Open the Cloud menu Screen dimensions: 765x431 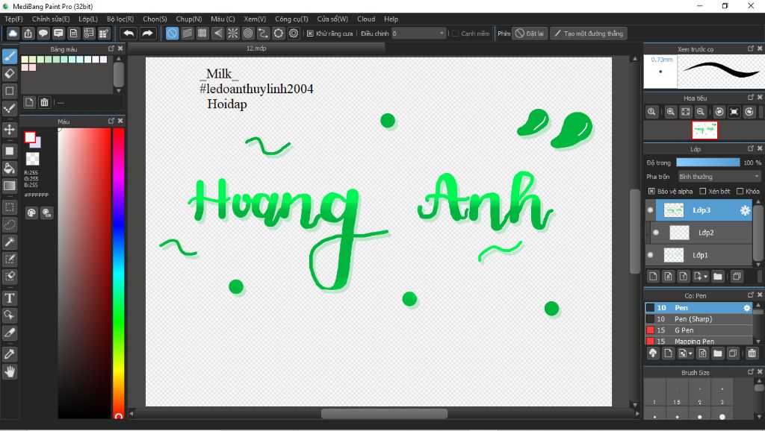coord(366,19)
